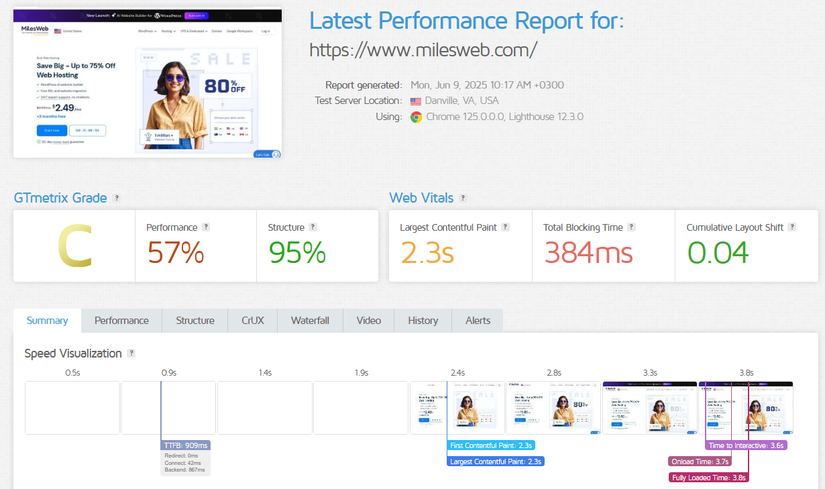Open the help icon next to Structure score

click(x=313, y=227)
